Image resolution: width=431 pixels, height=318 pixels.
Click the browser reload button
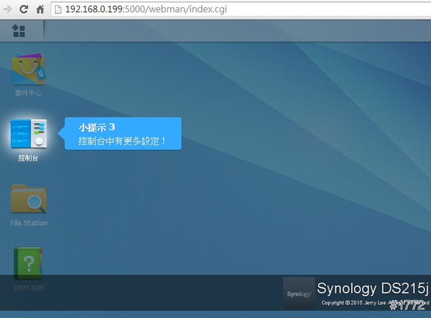point(24,9)
